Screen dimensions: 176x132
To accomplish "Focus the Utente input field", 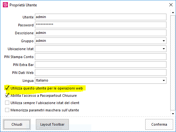I will point(101,17).
